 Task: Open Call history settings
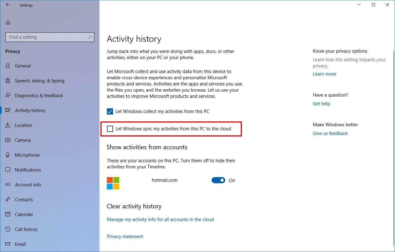tap(26, 229)
